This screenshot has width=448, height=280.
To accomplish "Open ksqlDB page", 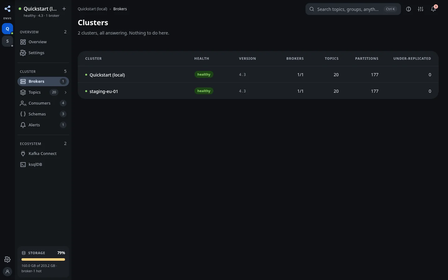I will point(43,164).
